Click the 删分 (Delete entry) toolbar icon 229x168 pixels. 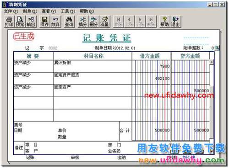[x=93, y=21]
